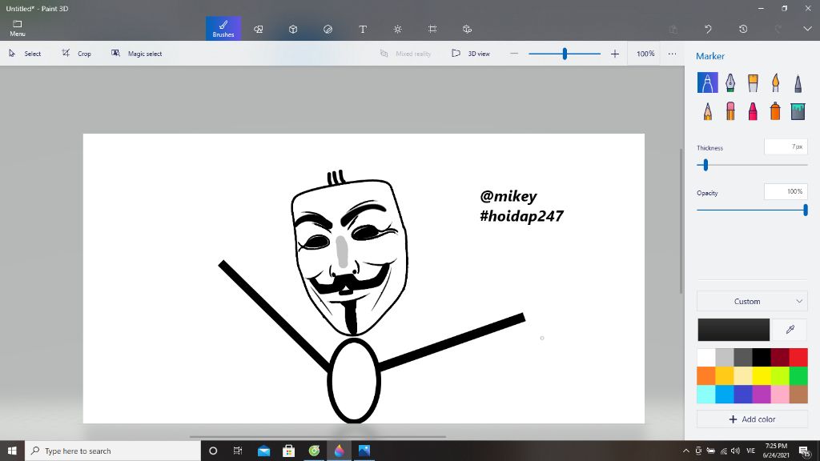Click the volume speaker tray icon

click(735, 451)
